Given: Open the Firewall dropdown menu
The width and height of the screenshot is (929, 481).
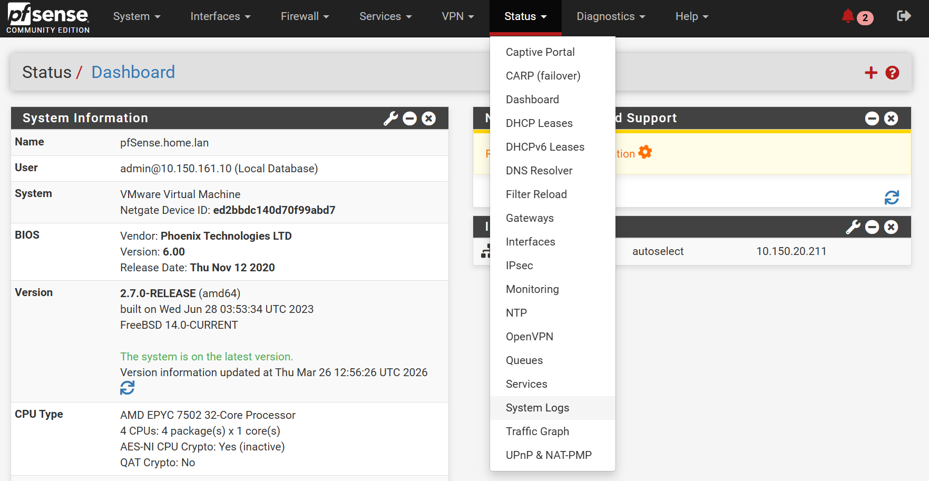Looking at the screenshot, I should tap(305, 16).
